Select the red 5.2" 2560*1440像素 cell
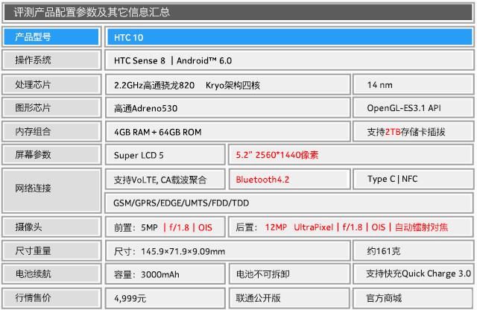 [350, 155]
